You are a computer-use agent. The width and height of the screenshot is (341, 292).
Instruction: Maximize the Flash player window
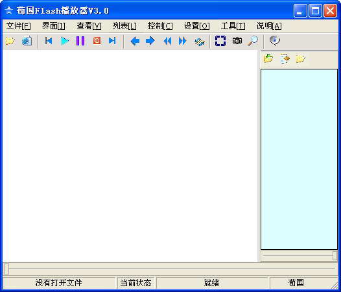tap(315, 10)
